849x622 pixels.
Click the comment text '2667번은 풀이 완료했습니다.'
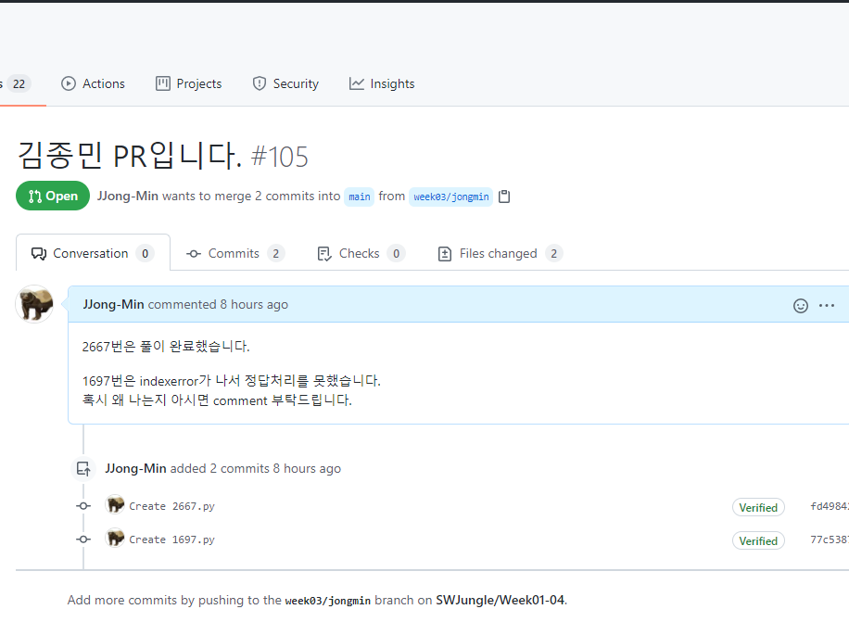click(x=166, y=347)
